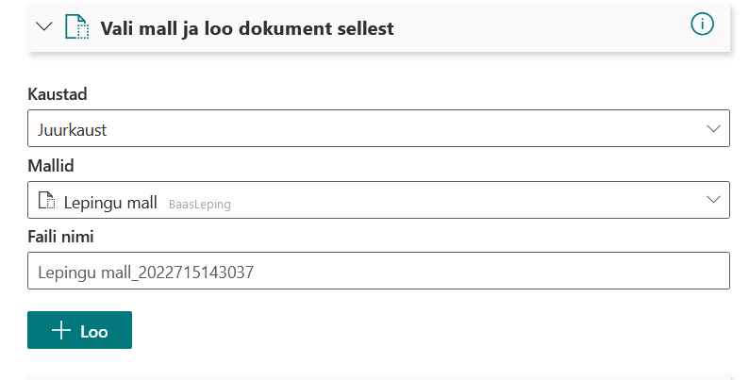This screenshot has height=380, width=749.
Task: Click the Loo button label text
Action: click(94, 331)
